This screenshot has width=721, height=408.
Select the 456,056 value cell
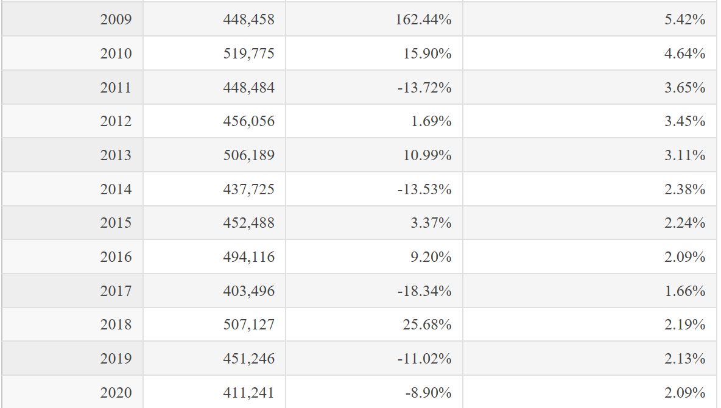214,121
